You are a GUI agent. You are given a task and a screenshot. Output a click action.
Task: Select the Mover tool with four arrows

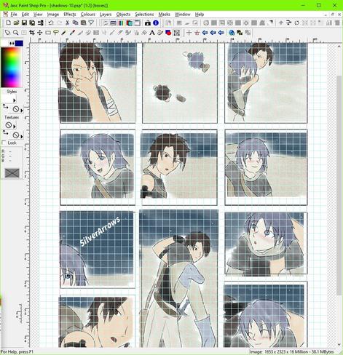pos(40,33)
